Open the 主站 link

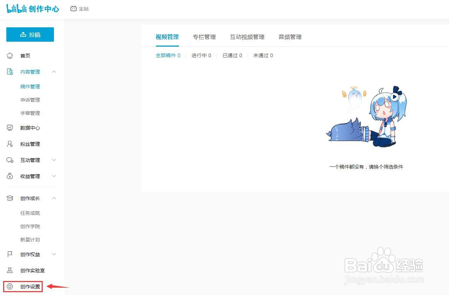tap(84, 9)
